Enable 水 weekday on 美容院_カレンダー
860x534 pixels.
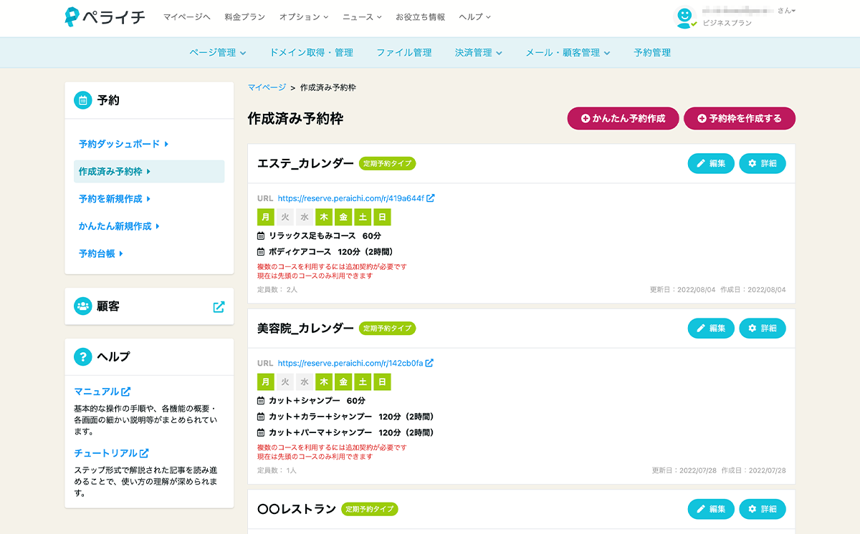pyautogui.click(x=304, y=382)
